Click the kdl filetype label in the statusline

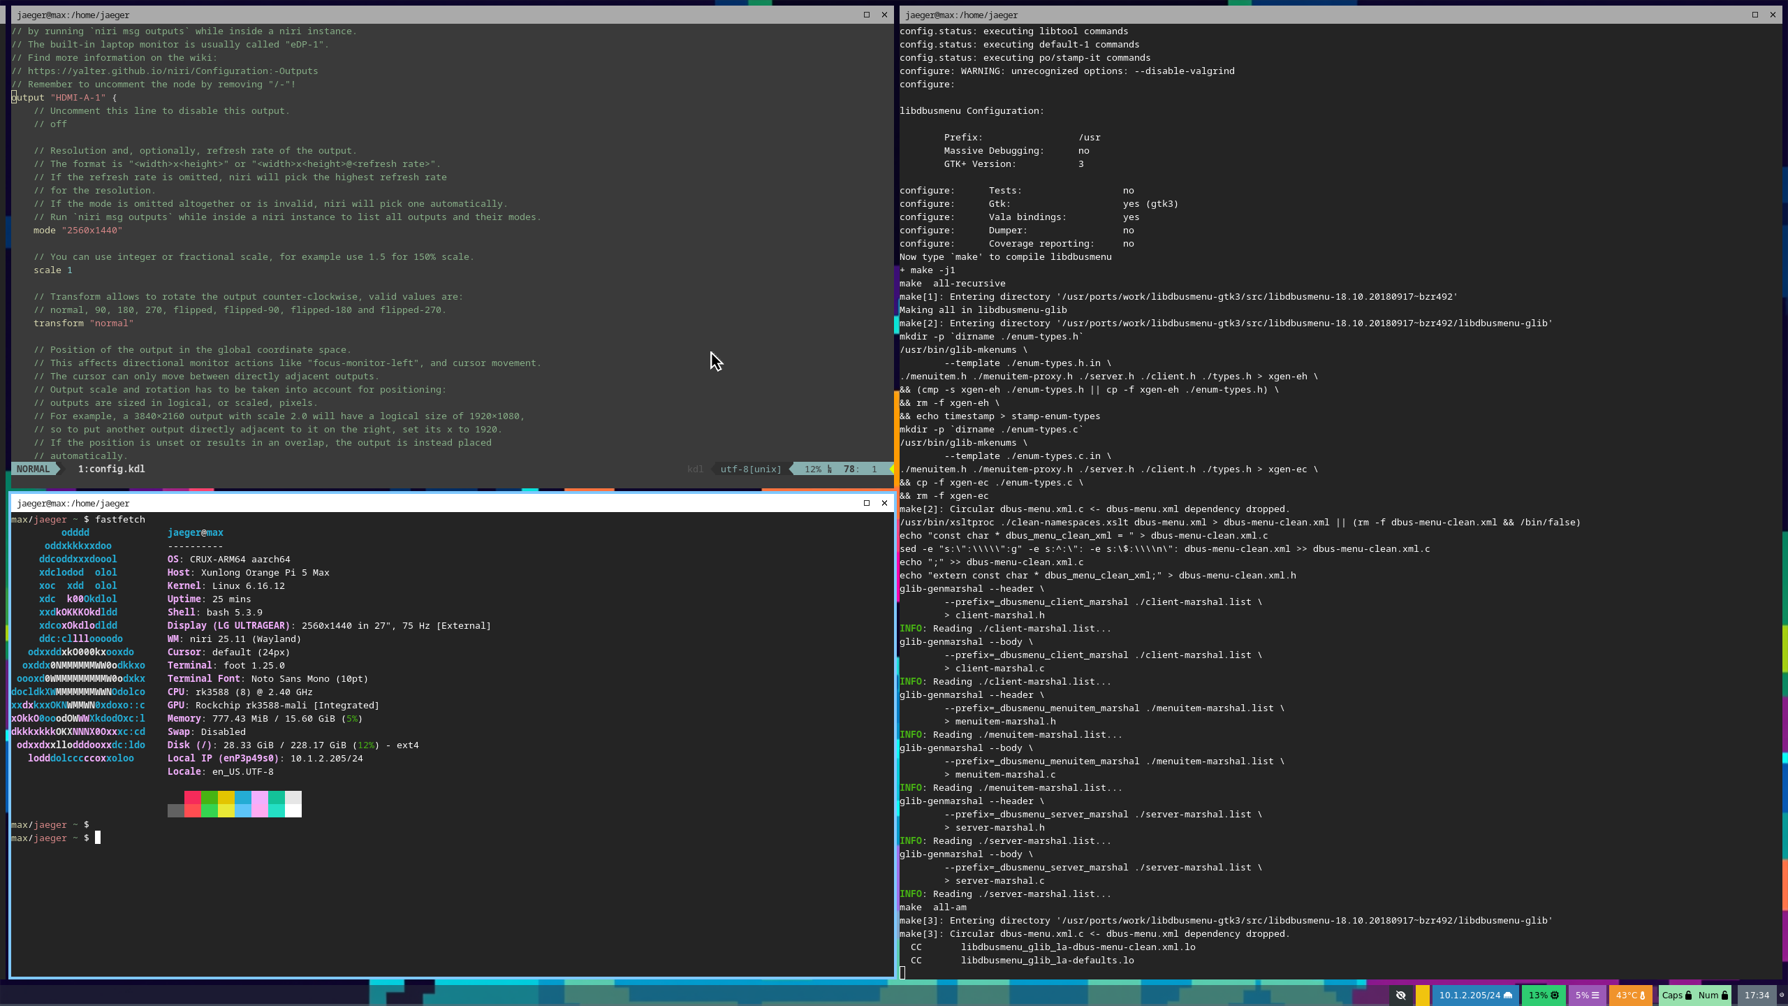pos(695,469)
